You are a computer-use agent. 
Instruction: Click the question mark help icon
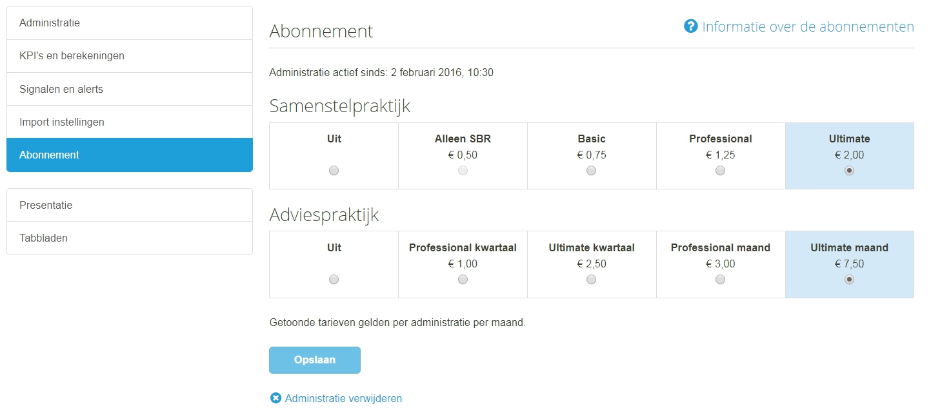[691, 26]
